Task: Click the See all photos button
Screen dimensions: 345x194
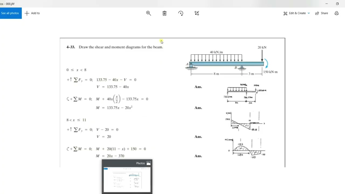Action: coord(10,13)
